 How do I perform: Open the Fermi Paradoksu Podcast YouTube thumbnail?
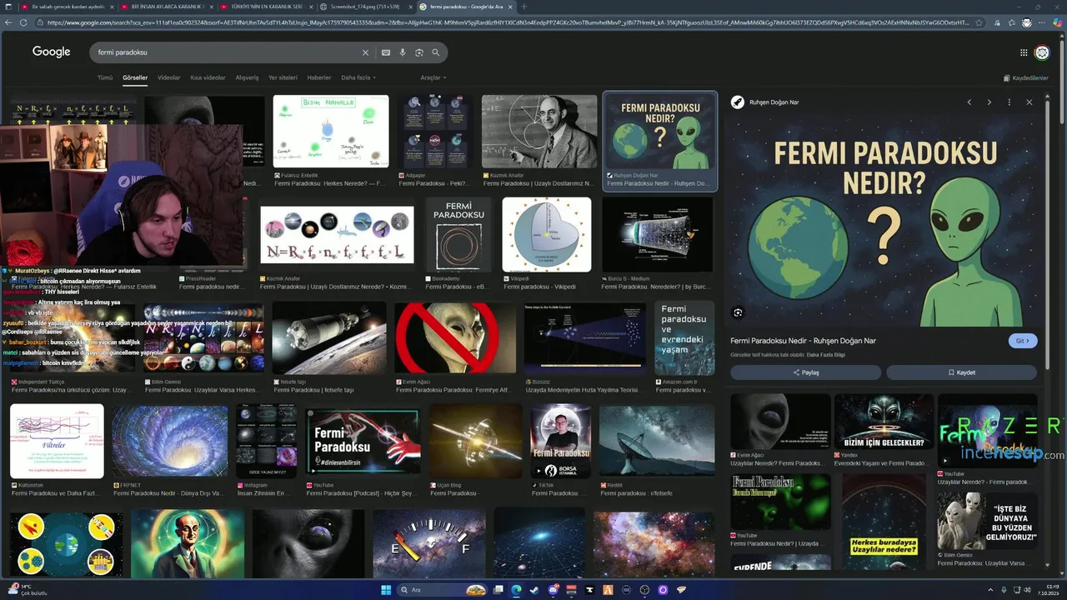(x=363, y=441)
